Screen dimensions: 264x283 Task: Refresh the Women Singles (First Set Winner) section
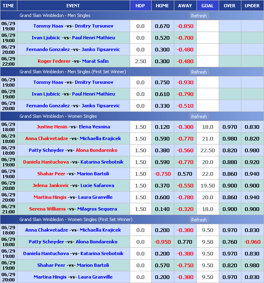[x=199, y=220]
